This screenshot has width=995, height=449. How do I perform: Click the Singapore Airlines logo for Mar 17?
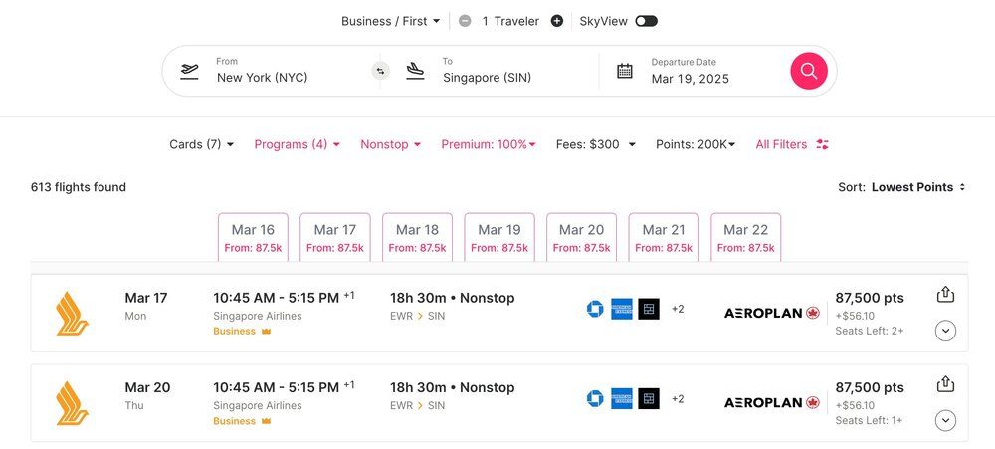point(72,313)
